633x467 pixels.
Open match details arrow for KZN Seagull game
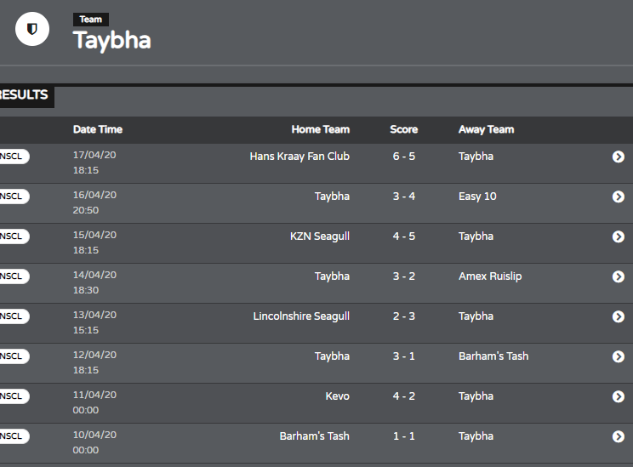click(x=618, y=236)
